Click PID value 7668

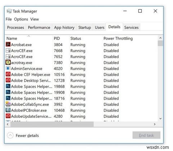coord(58,50)
